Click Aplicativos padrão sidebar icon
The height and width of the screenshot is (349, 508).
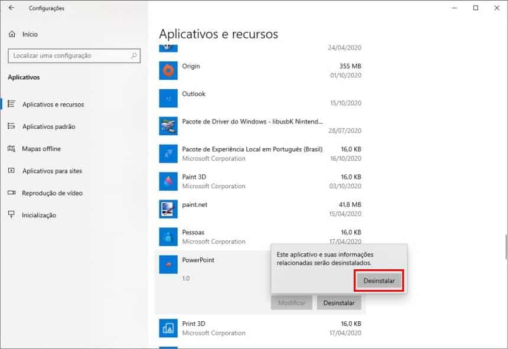tap(11, 126)
